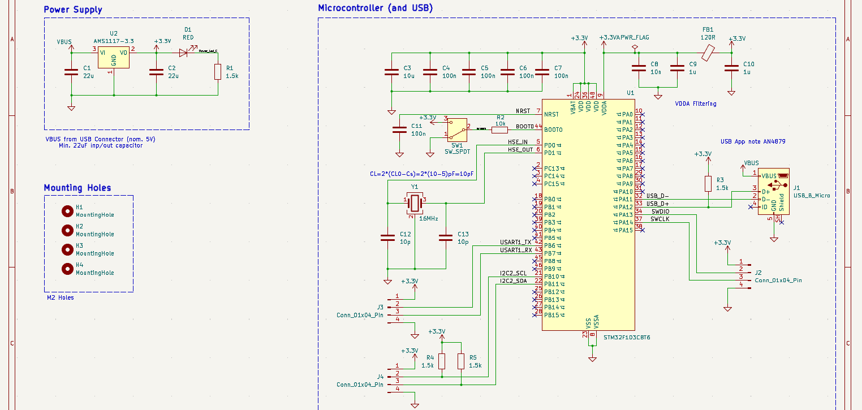Click the 'M2 Holes' note
The image size is (862, 410).
point(61,297)
